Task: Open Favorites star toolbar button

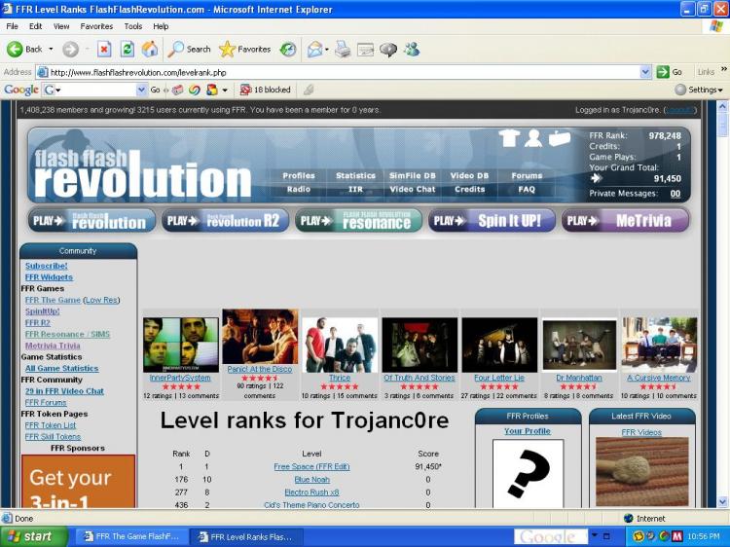Action: pyautogui.click(x=245, y=49)
